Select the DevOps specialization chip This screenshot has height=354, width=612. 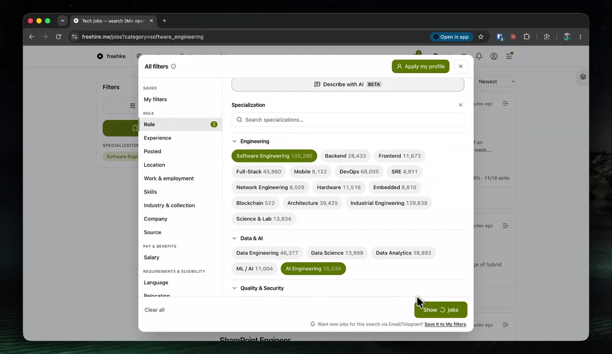pyautogui.click(x=359, y=172)
